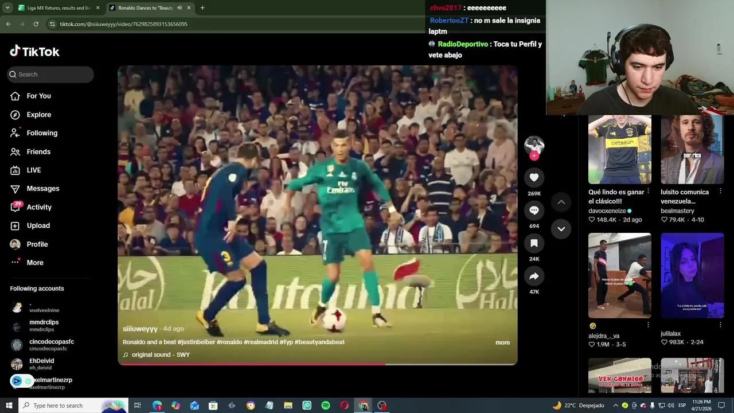Click the tiktok.com address bar URL
Viewport: 734px width, 413px height.
[123, 24]
